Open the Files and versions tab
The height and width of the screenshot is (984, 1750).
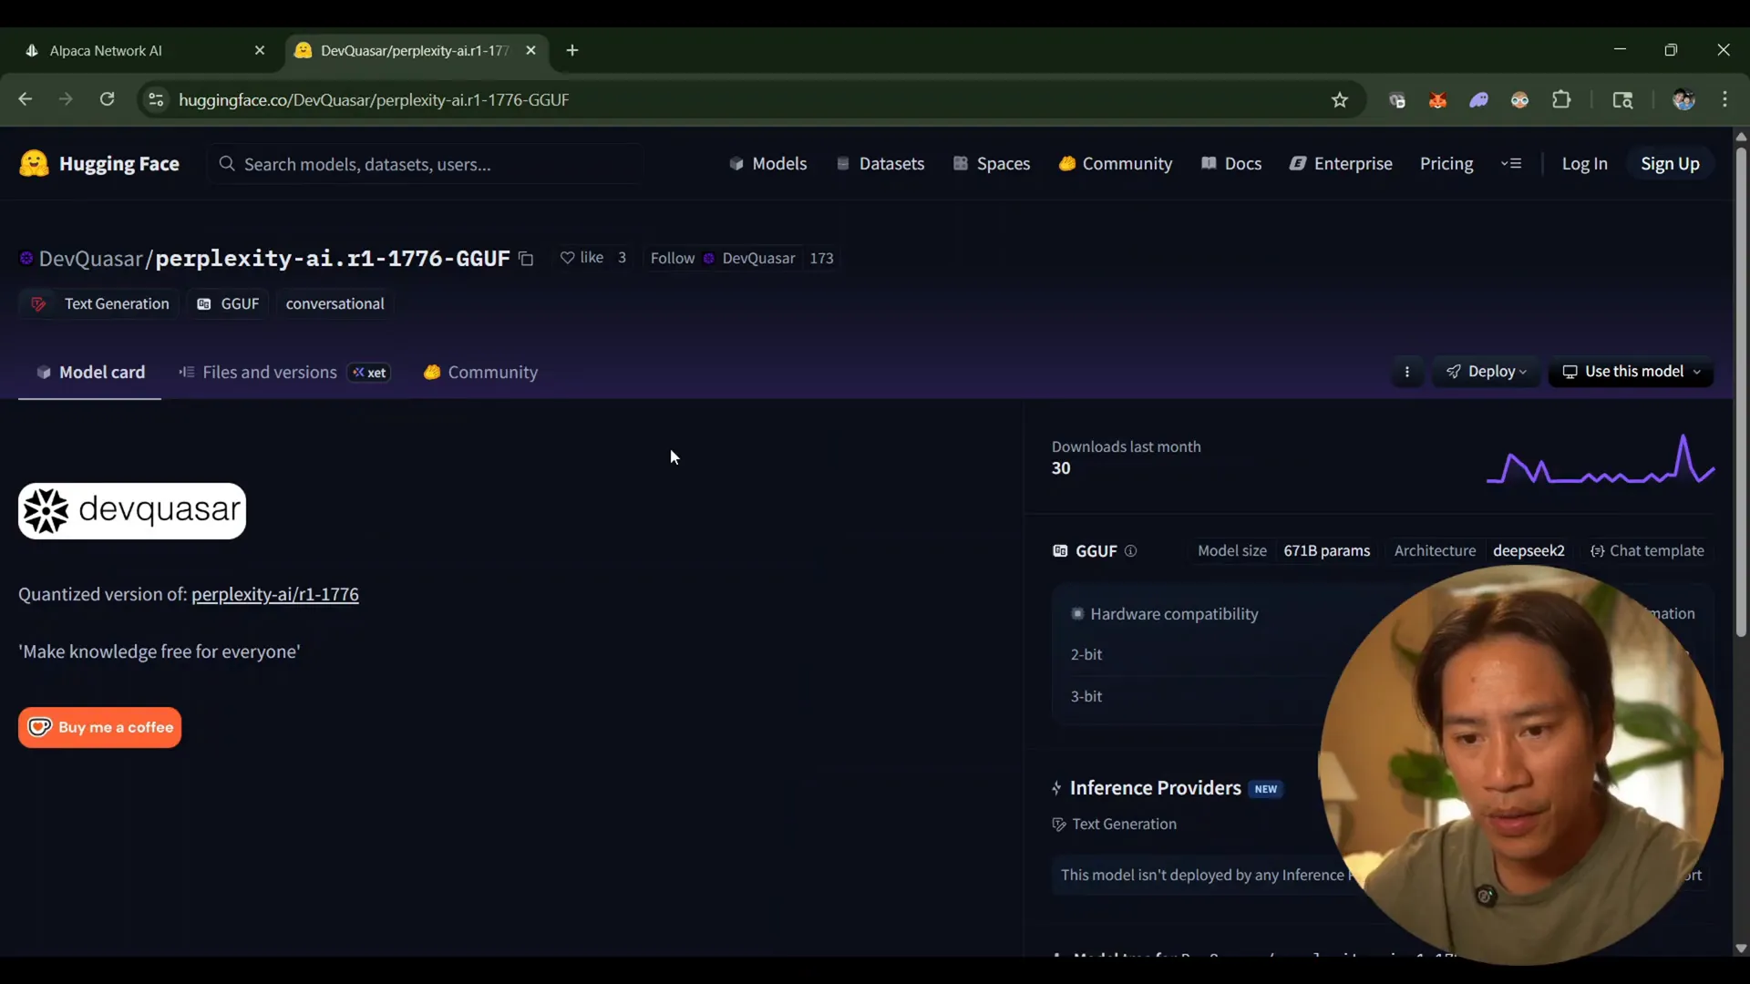(284, 373)
